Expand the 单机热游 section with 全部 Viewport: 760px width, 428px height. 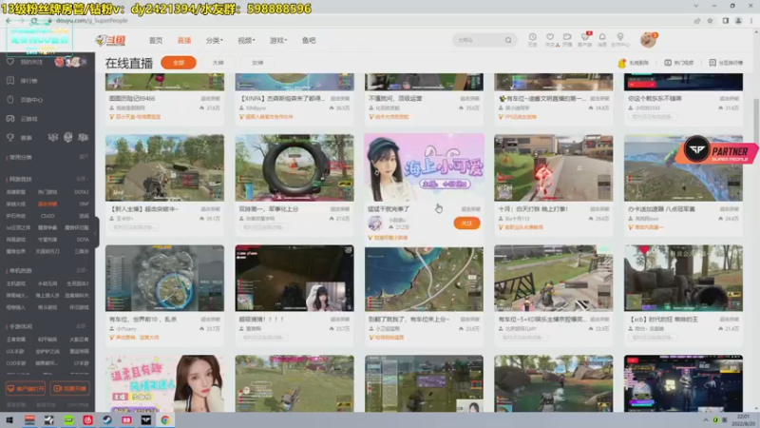click(82, 270)
